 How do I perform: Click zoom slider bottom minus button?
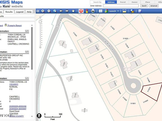pyautogui.click(x=40, y=47)
